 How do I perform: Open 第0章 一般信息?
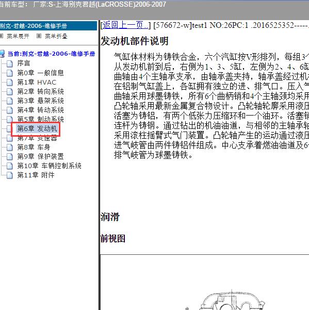click(40, 73)
